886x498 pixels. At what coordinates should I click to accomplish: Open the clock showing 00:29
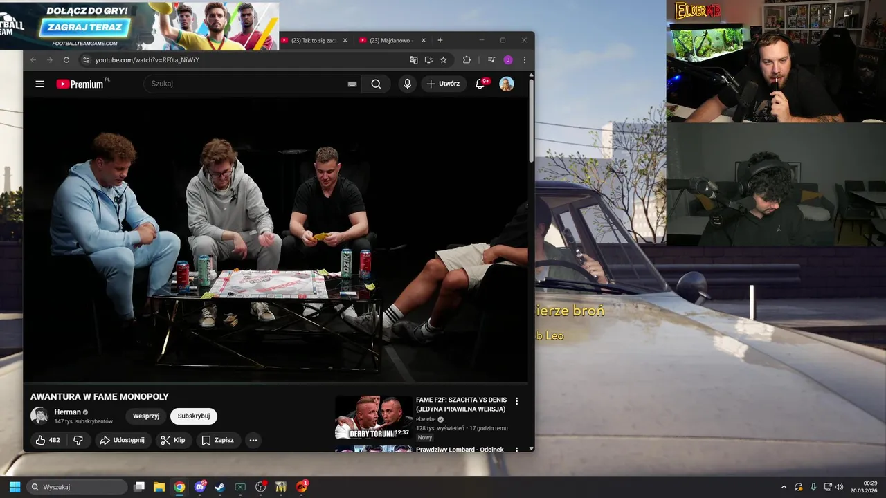[865, 487]
